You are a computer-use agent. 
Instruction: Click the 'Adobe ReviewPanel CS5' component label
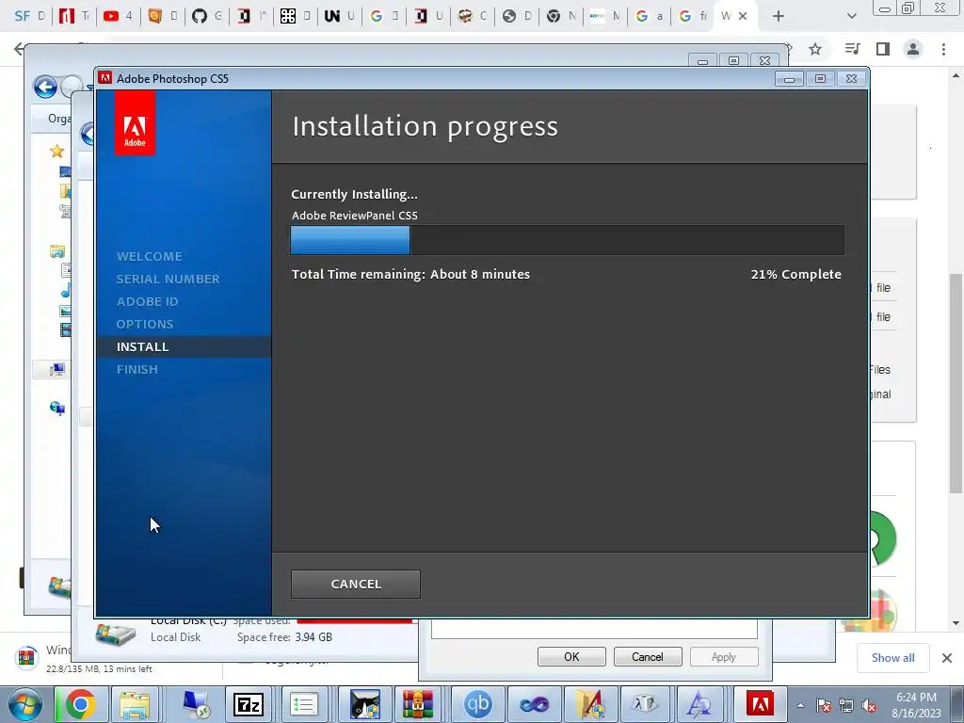click(354, 216)
